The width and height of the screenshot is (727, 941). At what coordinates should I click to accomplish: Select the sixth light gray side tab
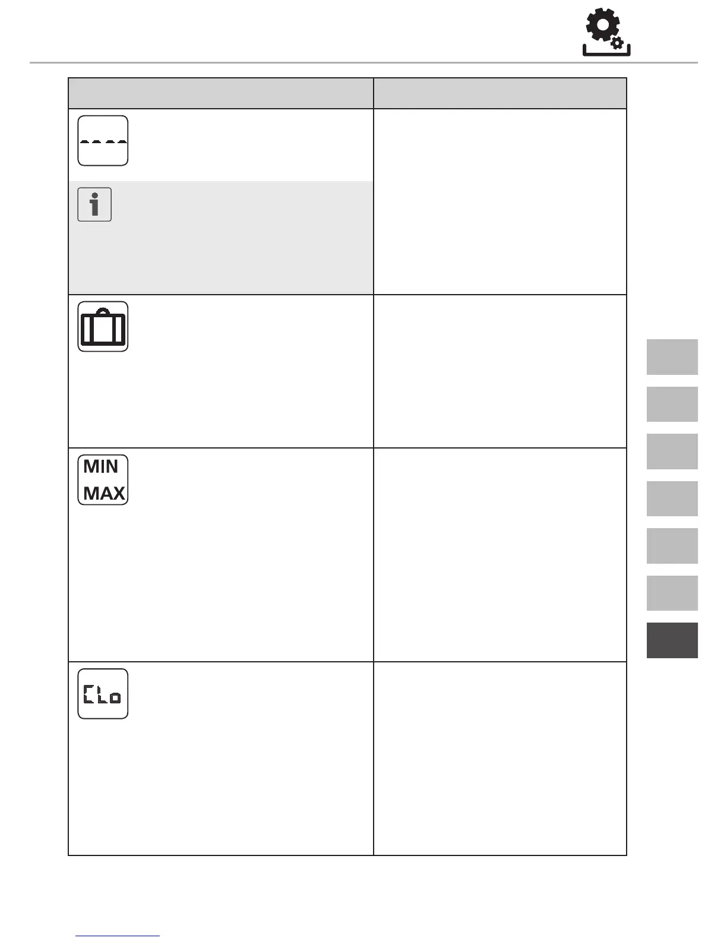point(672,593)
